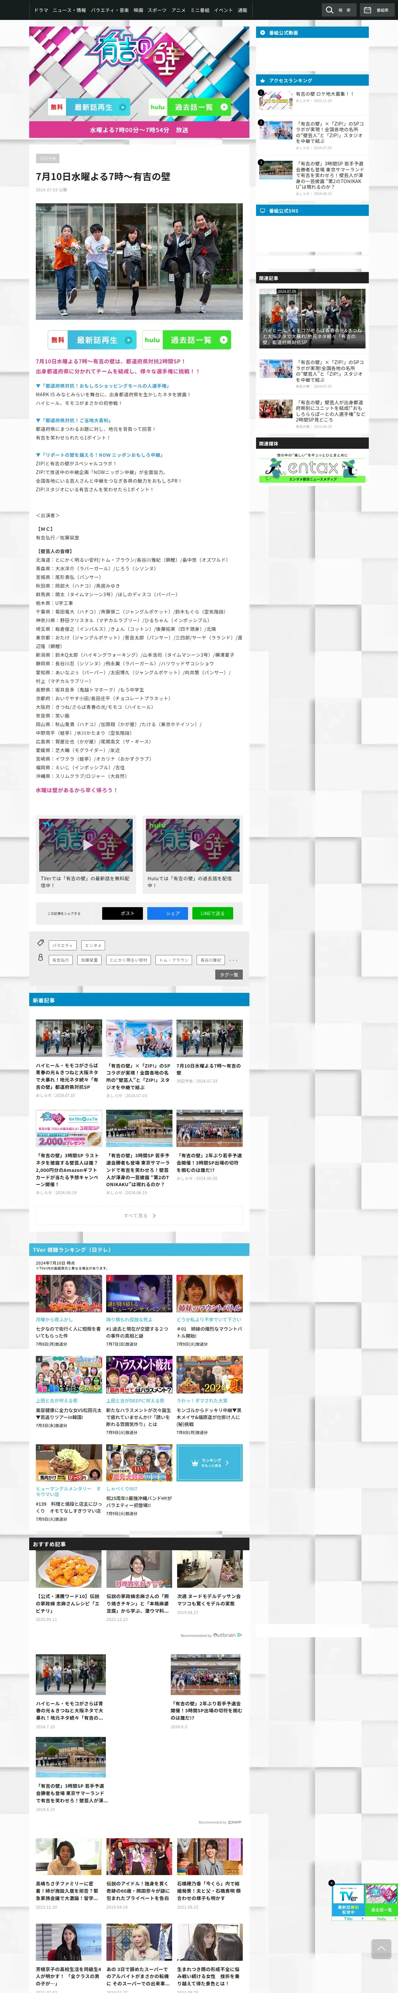Expand more cast tags with the ellipsis

click(x=233, y=960)
